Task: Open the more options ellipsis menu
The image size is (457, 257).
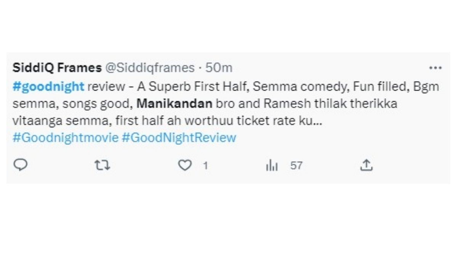Action: 435,67
